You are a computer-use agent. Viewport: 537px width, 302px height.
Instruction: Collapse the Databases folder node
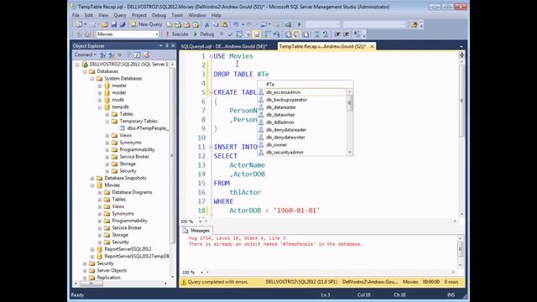(x=85, y=71)
